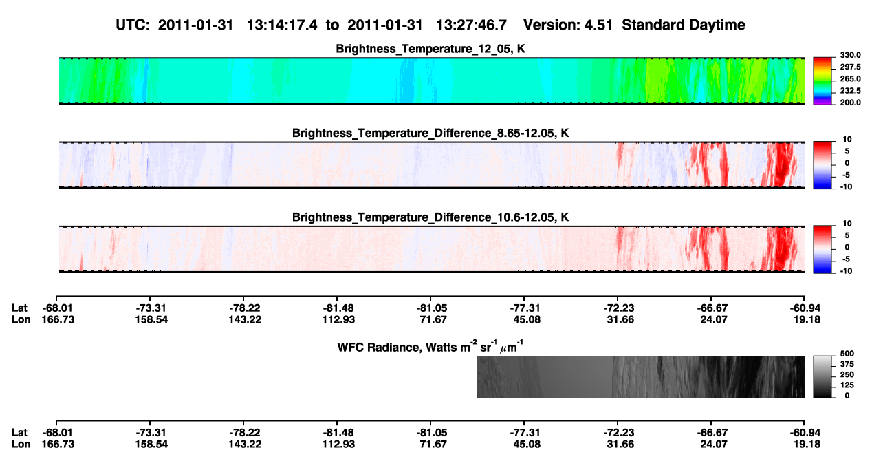894x459 pixels.
Task: Click the grayscale colorbar of WFC Radiance
Action: [x=822, y=376]
